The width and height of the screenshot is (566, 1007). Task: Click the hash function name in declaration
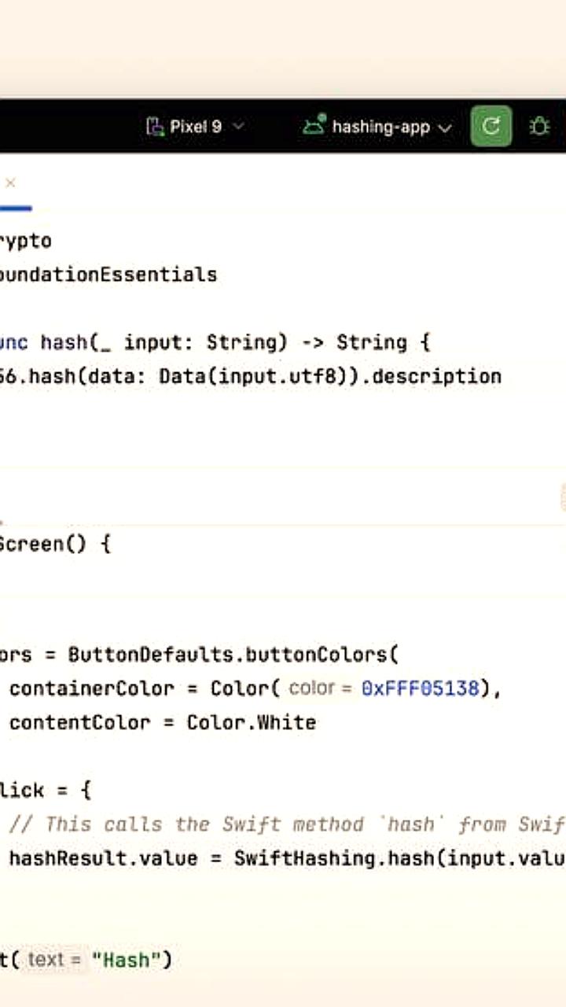[x=64, y=342]
